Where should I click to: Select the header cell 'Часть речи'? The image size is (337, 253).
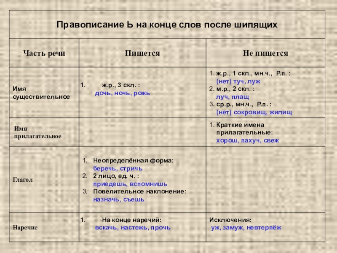tap(44, 53)
